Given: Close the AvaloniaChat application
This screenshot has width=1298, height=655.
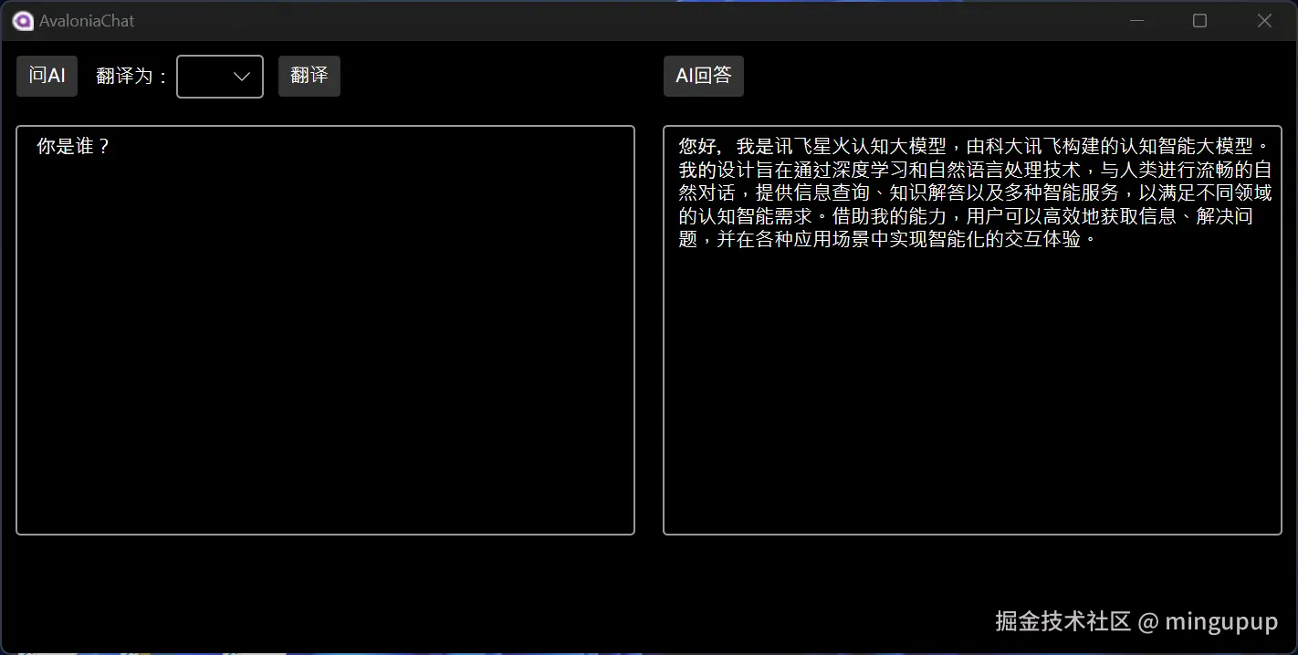Looking at the screenshot, I should (1265, 20).
